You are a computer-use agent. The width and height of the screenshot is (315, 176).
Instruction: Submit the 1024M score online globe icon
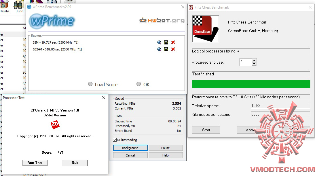coord(159,49)
